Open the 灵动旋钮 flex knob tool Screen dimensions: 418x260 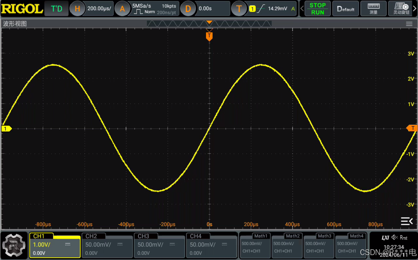click(401, 9)
